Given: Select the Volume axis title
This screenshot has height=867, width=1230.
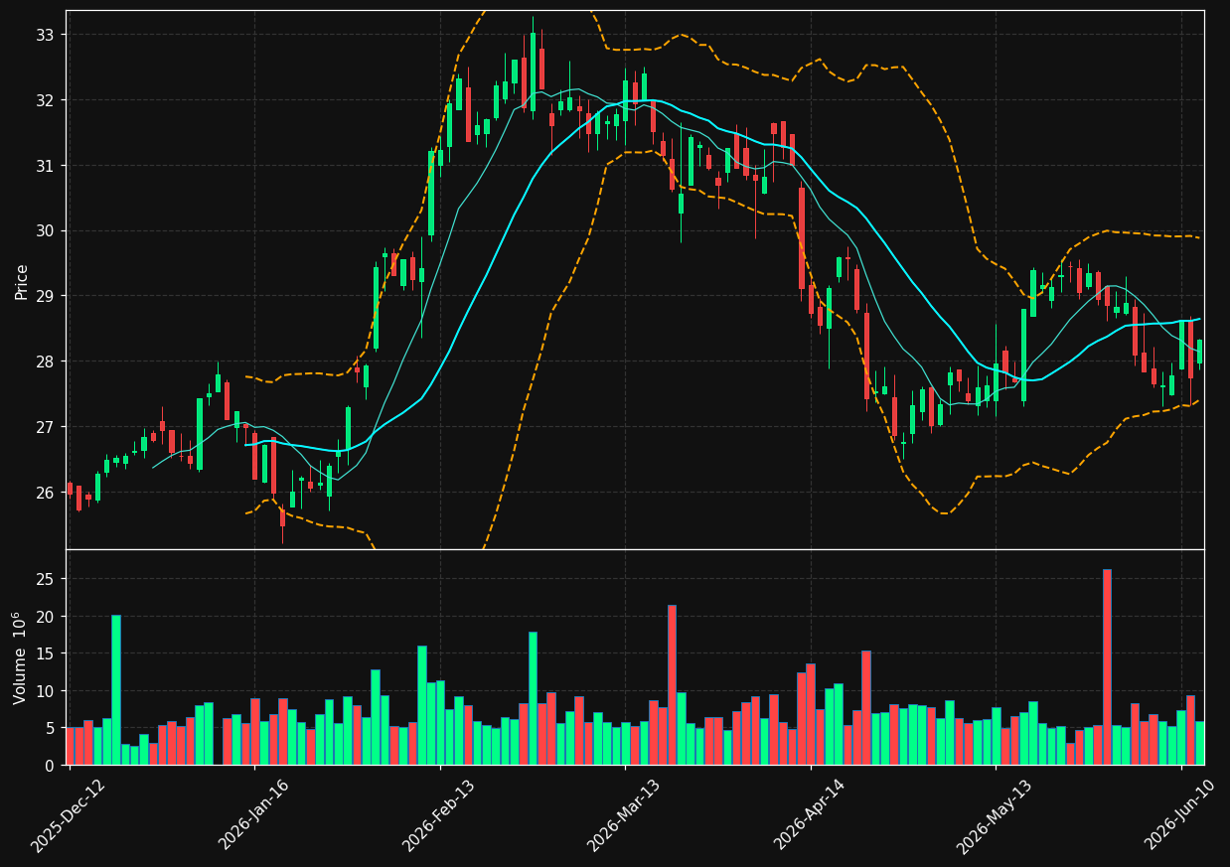Looking at the screenshot, I should tap(20, 657).
